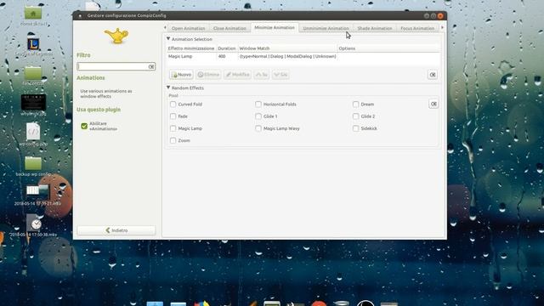This screenshot has height=306, width=544.
Task: Click the Duration column header
Action: coord(227,48)
